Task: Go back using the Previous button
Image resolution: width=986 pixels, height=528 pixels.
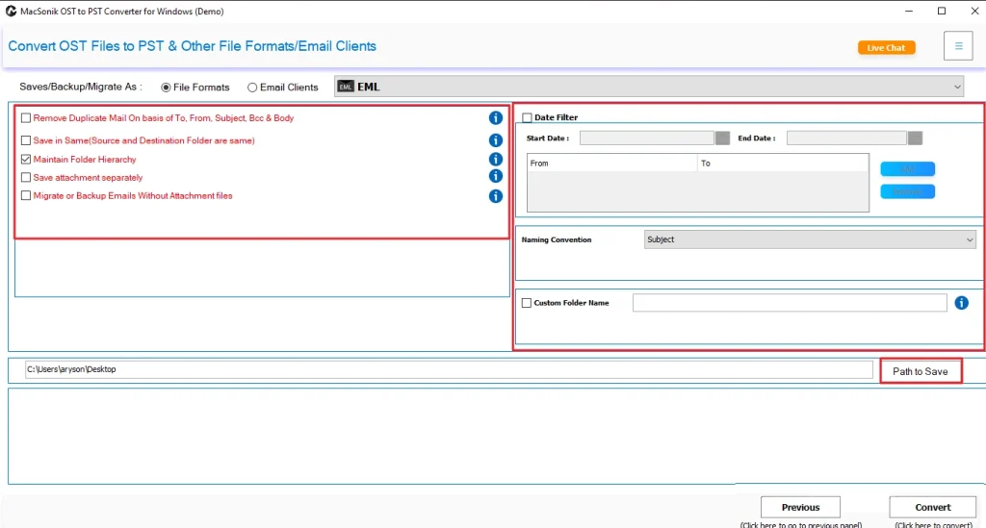Action: point(800,508)
